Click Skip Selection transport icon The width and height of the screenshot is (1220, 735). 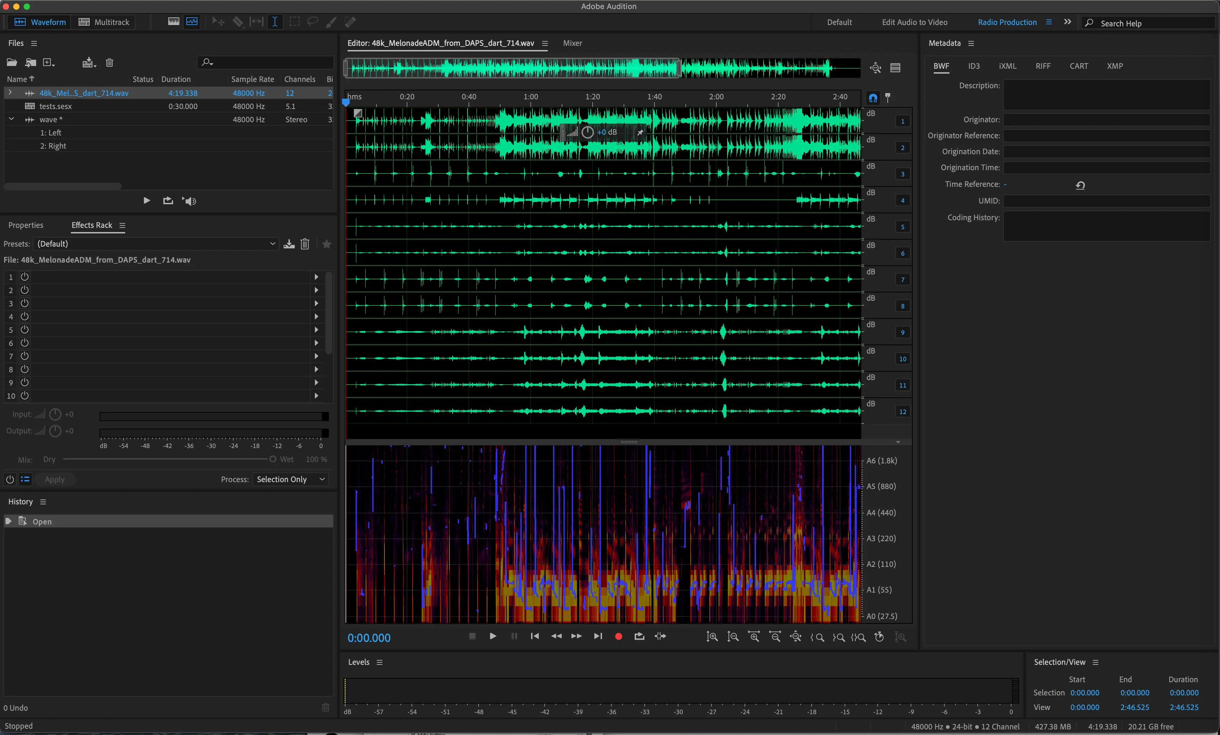pos(660,636)
